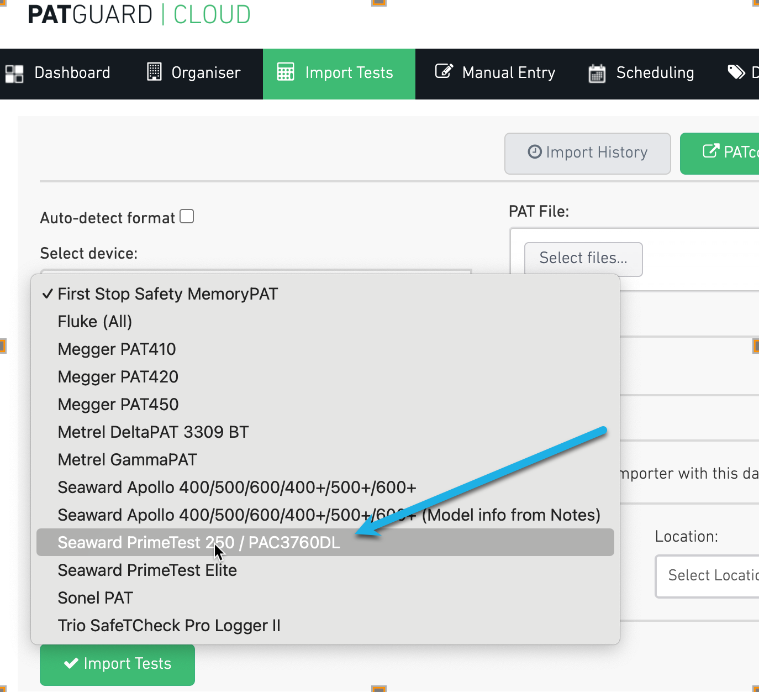The height and width of the screenshot is (692, 759).
Task: Click the tags icon in navigation bar
Action: point(736,72)
